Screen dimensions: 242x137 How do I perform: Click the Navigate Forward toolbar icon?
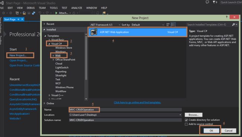(10, 13)
